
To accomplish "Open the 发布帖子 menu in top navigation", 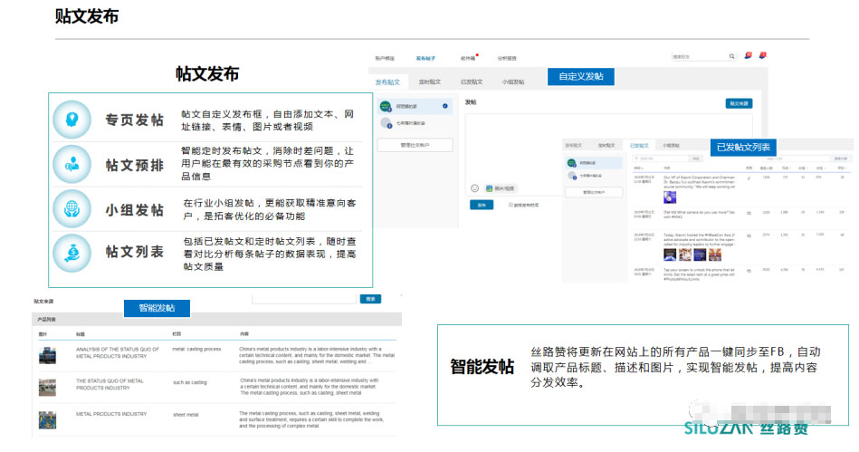I will pos(425,58).
